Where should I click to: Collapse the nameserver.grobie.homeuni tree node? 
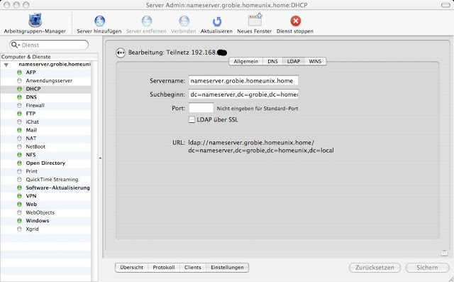point(6,65)
